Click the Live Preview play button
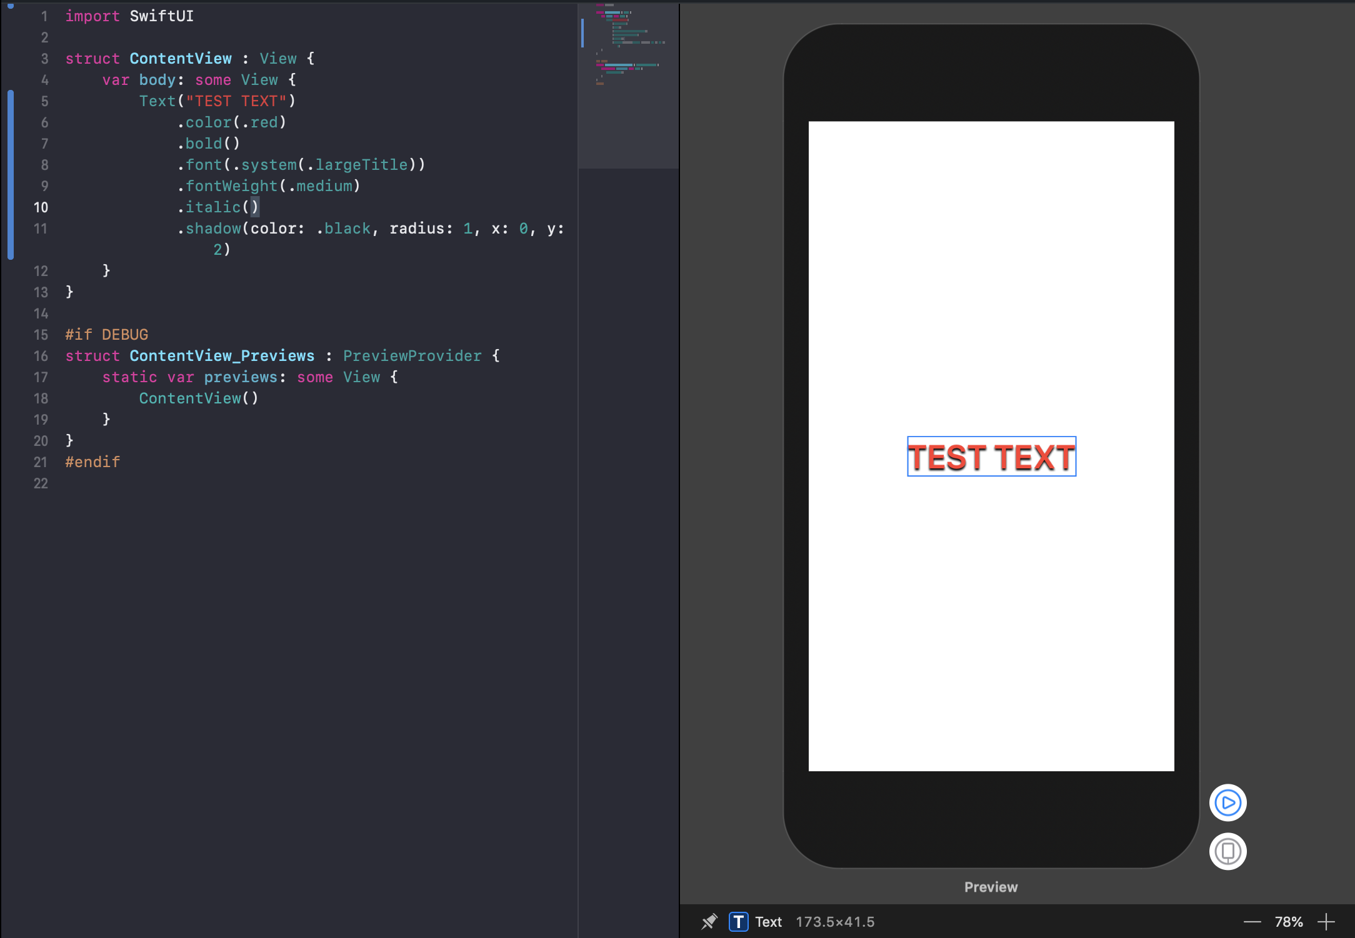 click(1228, 802)
